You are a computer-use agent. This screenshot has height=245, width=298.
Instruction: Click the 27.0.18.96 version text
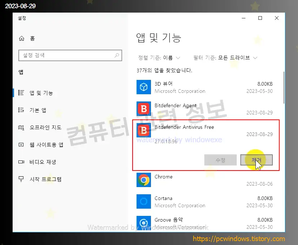point(166,141)
